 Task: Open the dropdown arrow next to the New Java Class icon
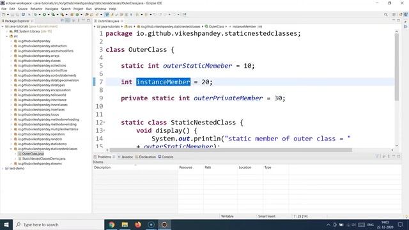coord(81,15)
